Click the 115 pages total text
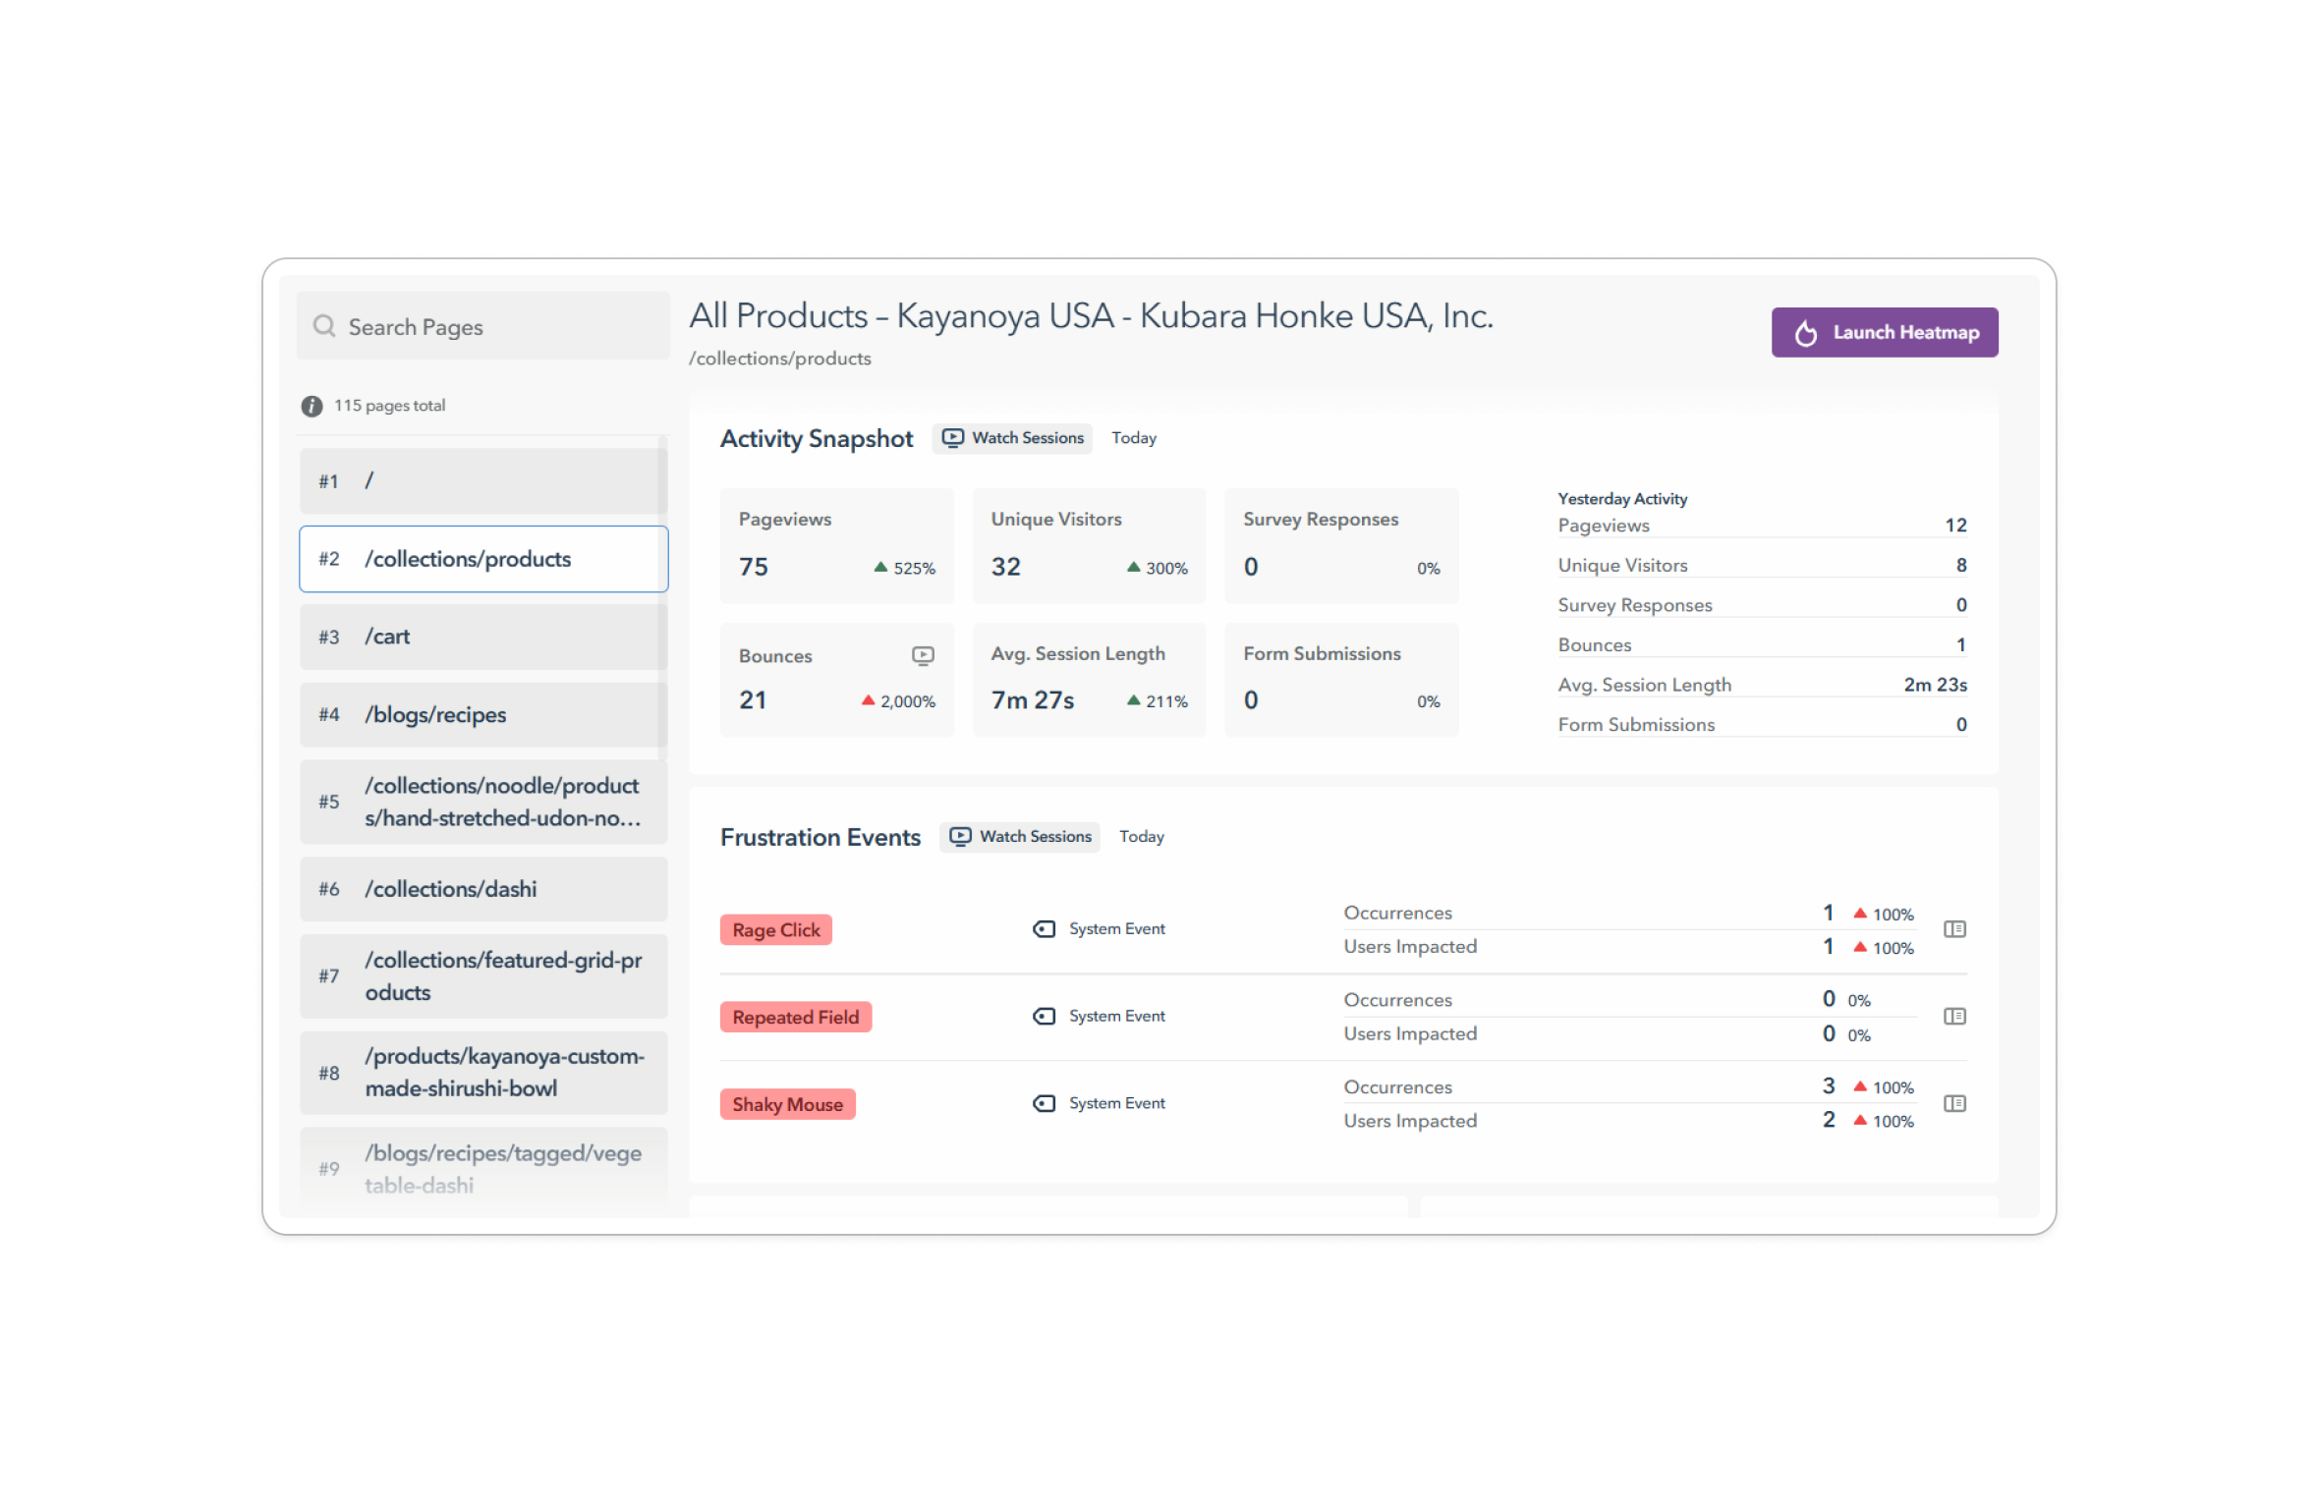Viewport: 2319px width, 1501px height. click(389, 406)
